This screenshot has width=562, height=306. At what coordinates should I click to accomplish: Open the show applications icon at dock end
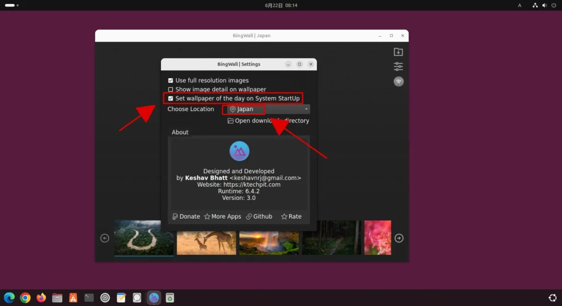pyautogui.click(x=553, y=298)
